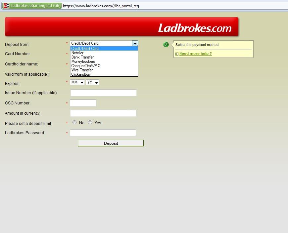
Task: Click the Ladbrokes.com banner logo
Action: [195, 28]
